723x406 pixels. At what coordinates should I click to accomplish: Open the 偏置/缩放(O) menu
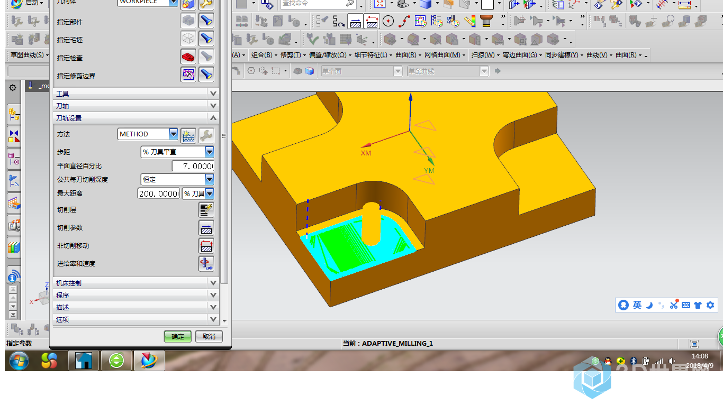(x=330, y=55)
